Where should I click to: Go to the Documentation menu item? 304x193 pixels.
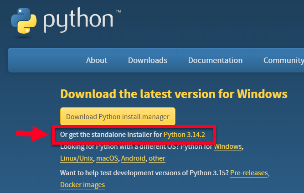(215, 60)
